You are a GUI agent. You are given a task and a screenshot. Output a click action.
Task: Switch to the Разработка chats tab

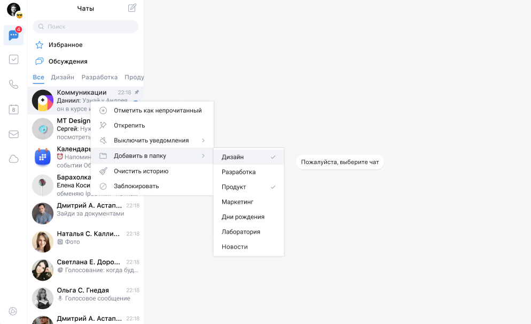99,77
